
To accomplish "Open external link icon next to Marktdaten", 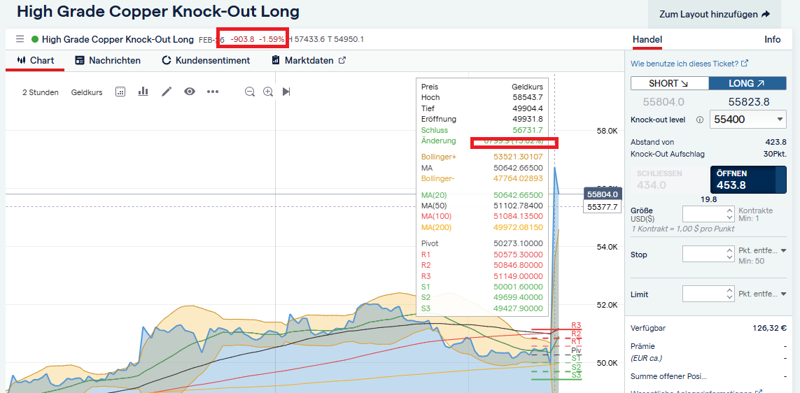I will click(342, 60).
